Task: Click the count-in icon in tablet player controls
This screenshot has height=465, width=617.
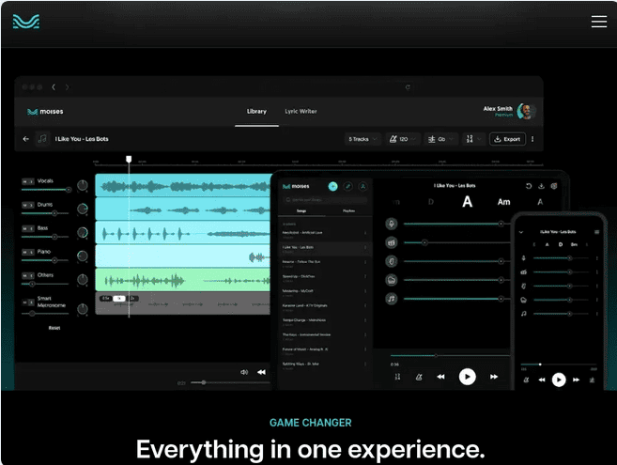Action: 397,377
